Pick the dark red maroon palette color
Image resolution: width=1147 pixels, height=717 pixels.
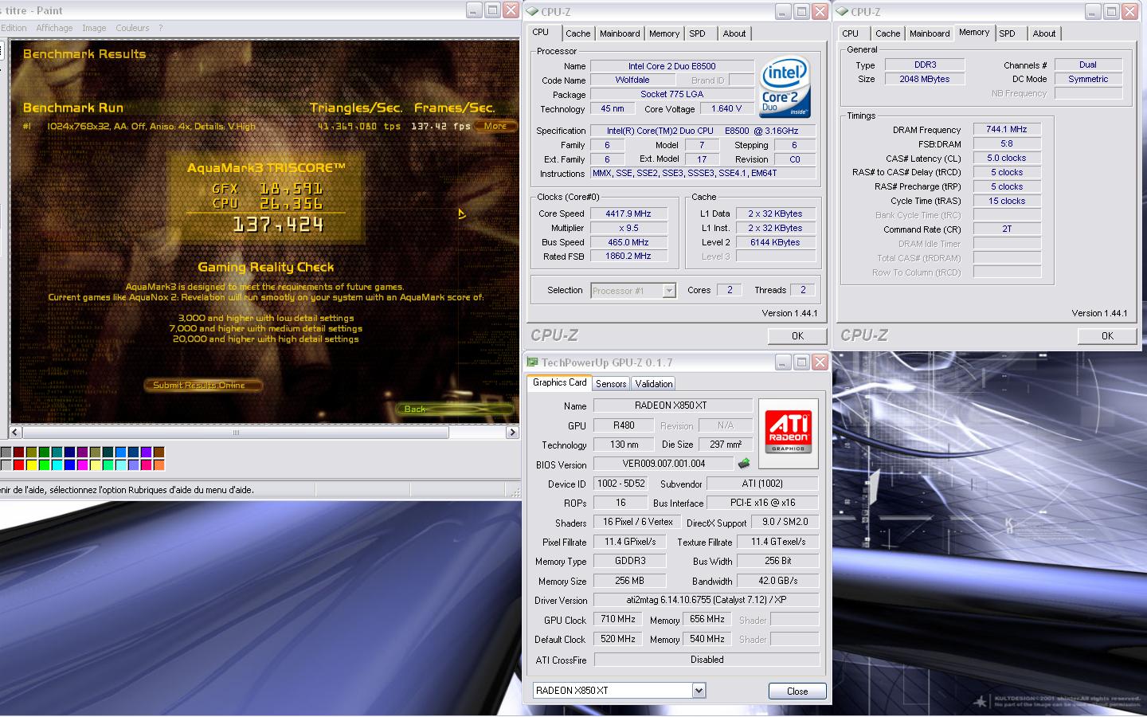point(18,452)
